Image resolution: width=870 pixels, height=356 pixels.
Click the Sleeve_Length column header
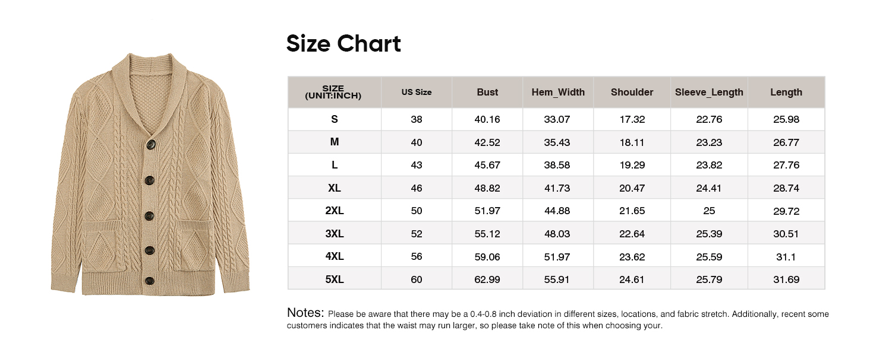(x=709, y=92)
